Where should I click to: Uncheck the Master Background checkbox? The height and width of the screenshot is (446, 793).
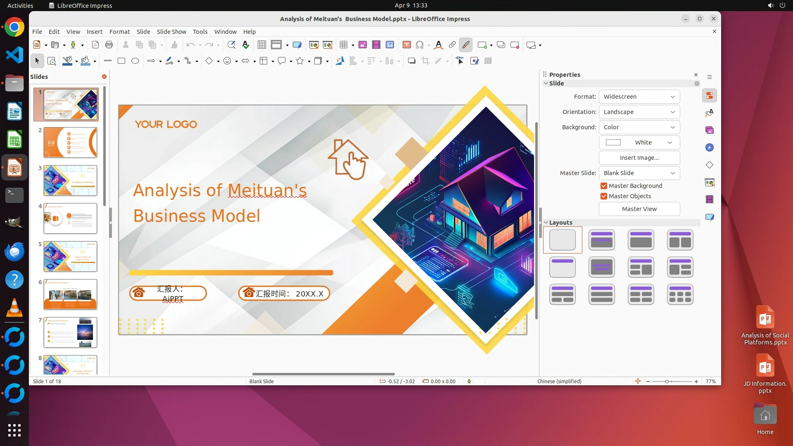(604, 186)
